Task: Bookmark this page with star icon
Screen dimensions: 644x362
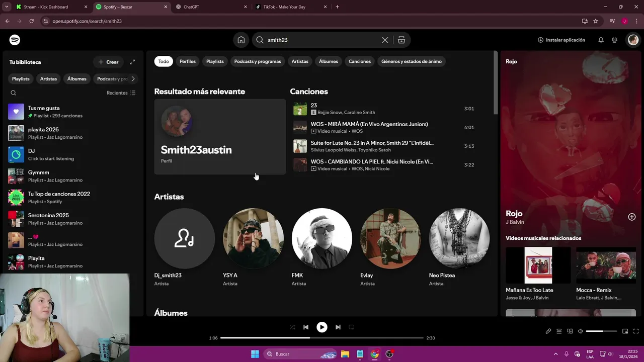Action: click(596, 21)
